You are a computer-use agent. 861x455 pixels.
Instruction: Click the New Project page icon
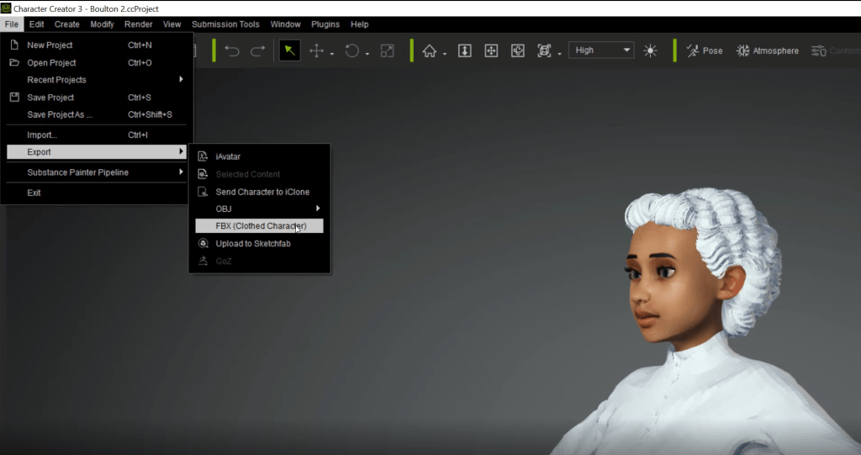15,45
